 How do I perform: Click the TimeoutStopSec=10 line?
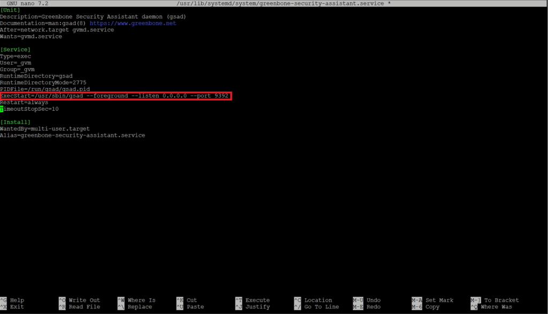(29, 109)
